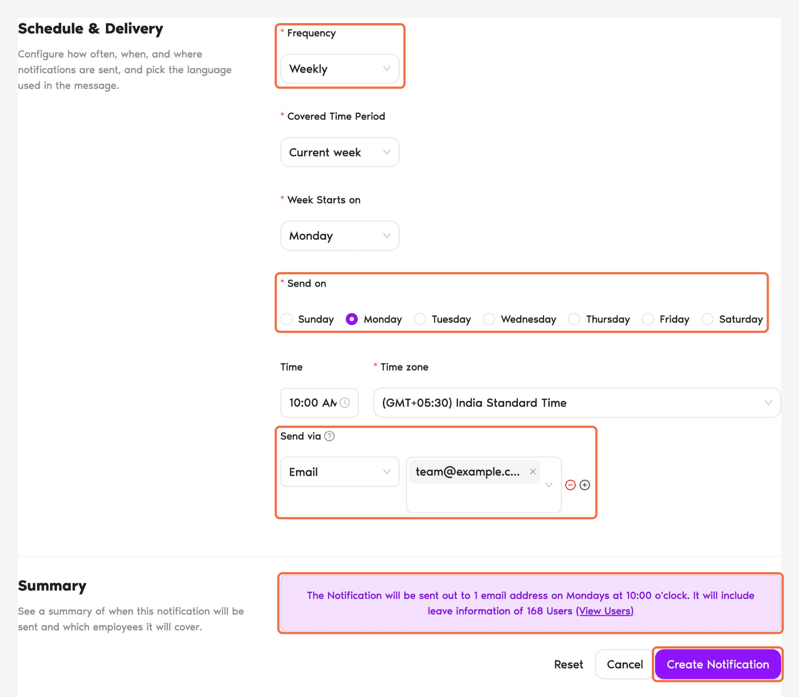Open the time picker clock icon

click(x=345, y=403)
